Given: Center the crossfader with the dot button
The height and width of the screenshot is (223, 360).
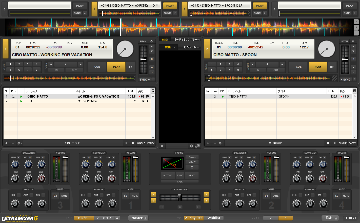Looking at the screenshot, I should click(x=180, y=207).
